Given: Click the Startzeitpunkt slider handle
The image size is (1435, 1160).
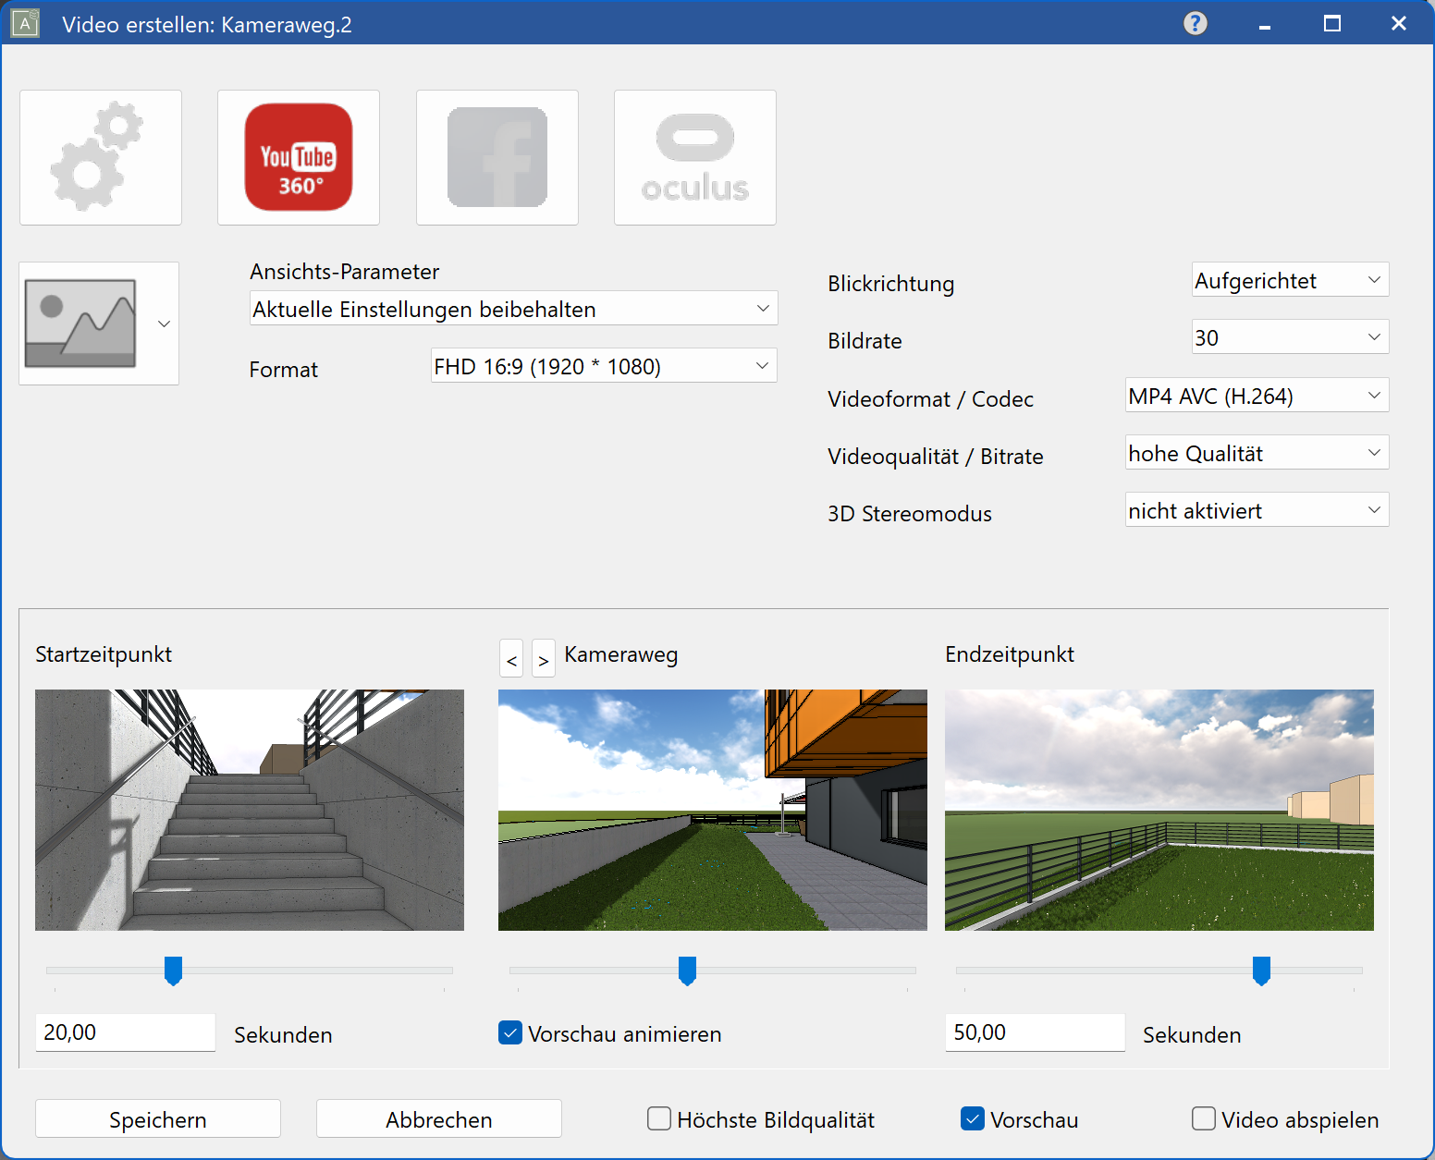Looking at the screenshot, I should 173,971.
